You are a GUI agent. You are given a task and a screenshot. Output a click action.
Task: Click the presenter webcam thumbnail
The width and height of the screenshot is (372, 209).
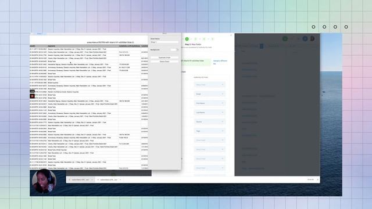pos(44,181)
